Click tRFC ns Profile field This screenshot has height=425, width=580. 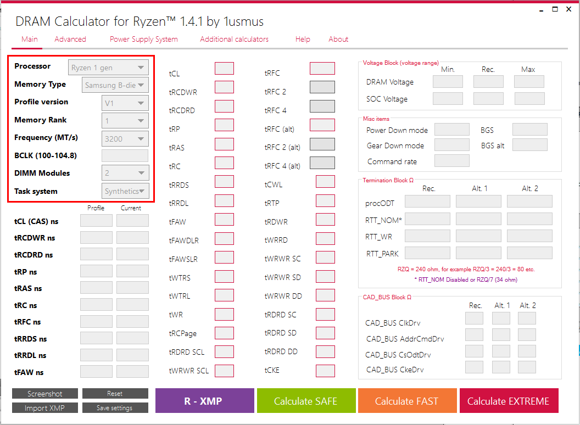pos(96,321)
